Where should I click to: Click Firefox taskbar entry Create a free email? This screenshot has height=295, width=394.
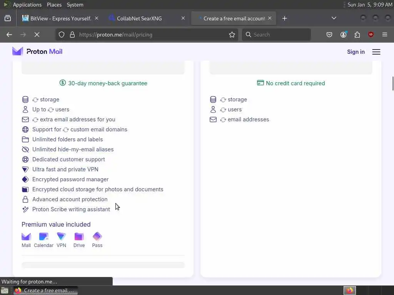point(45,290)
